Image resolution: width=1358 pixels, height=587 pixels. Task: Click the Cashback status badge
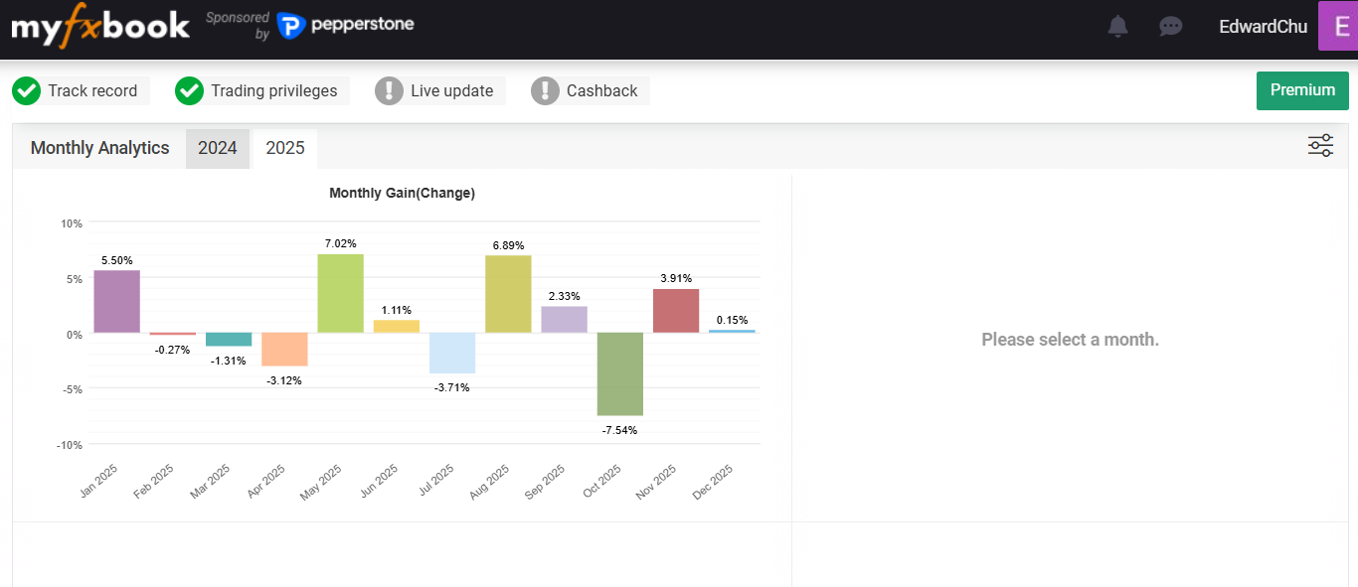[590, 91]
